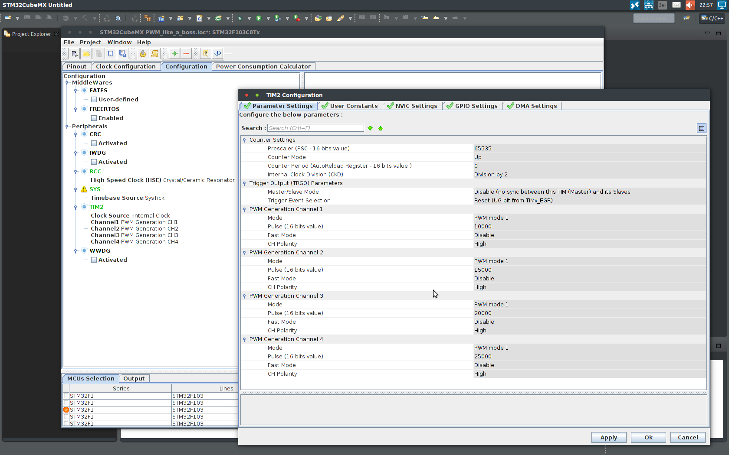This screenshot has height=455, width=729.
Task: Collapse the MiddleWares tree node
Action: (67, 83)
